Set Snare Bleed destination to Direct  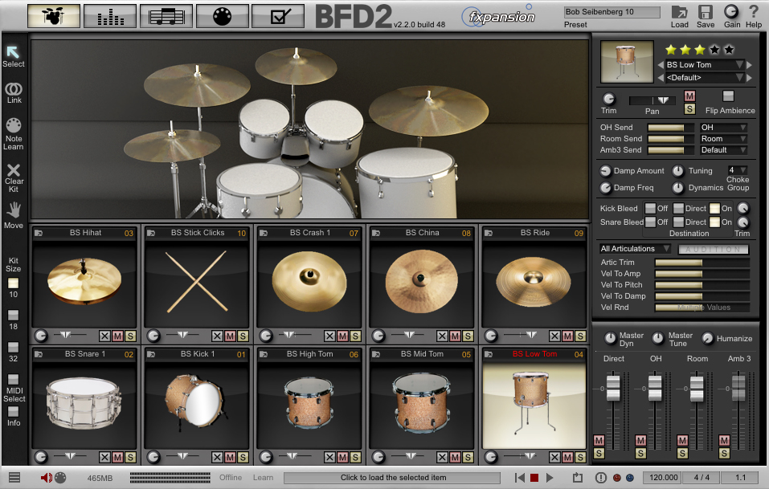pyautogui.click(x=678, y=222)
